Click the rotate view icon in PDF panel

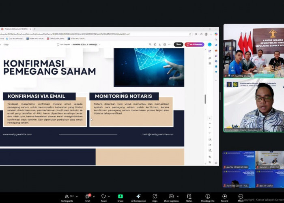pyautogui.click(x=210, y=145)
